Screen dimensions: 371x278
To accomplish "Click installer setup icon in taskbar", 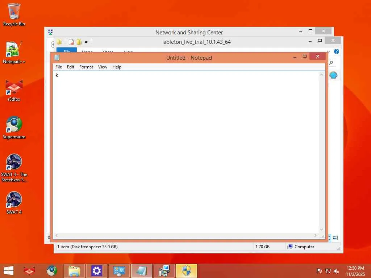I will click(164, 271).
